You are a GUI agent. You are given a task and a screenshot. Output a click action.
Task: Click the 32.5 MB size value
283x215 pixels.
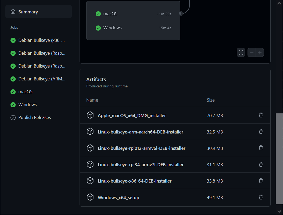(215, 132)
